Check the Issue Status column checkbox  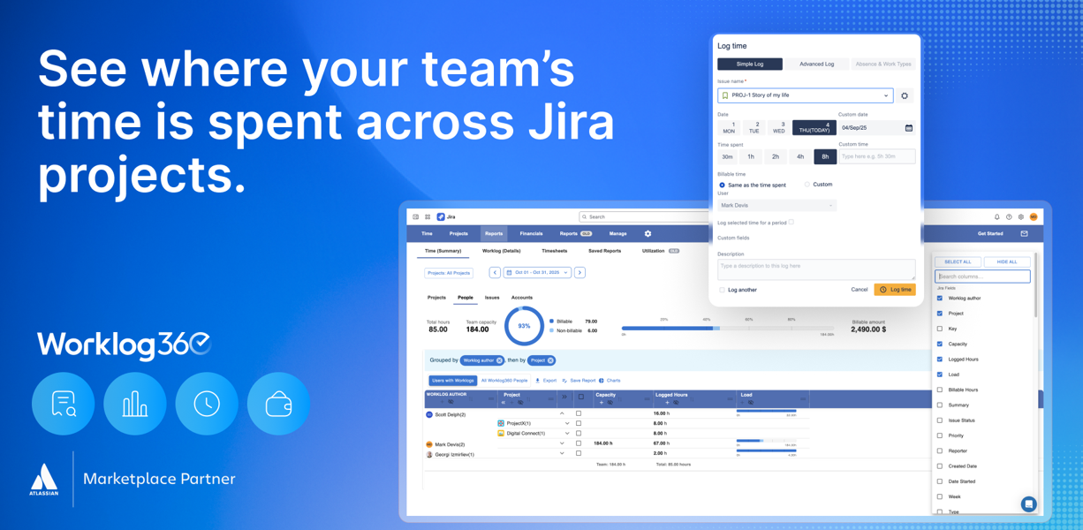[x=940, y=420]
